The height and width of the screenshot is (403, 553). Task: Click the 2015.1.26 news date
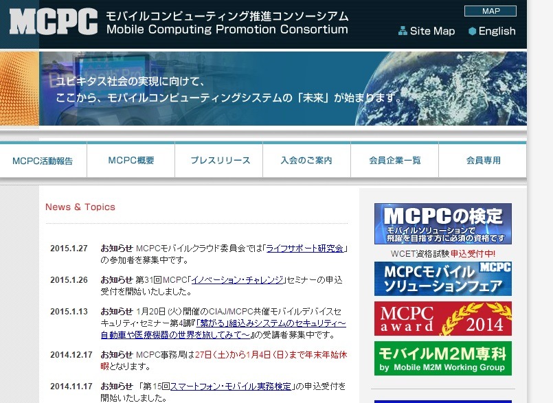pyautogui.click(x=69, y=280)
